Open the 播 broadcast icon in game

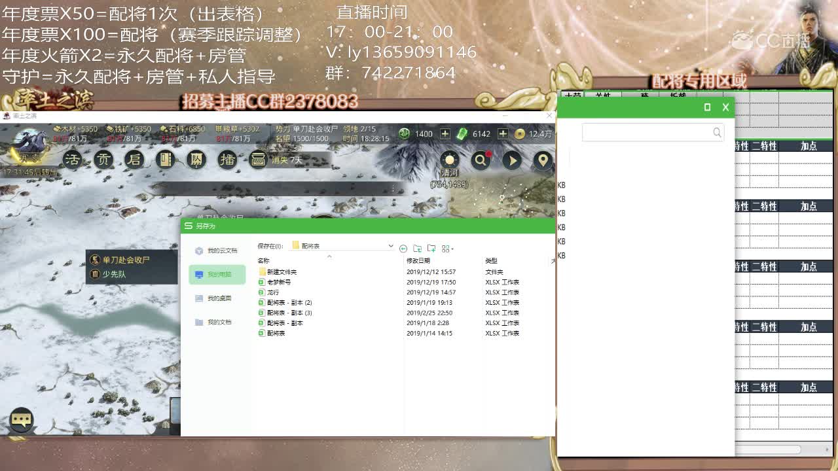click(227, 160)
